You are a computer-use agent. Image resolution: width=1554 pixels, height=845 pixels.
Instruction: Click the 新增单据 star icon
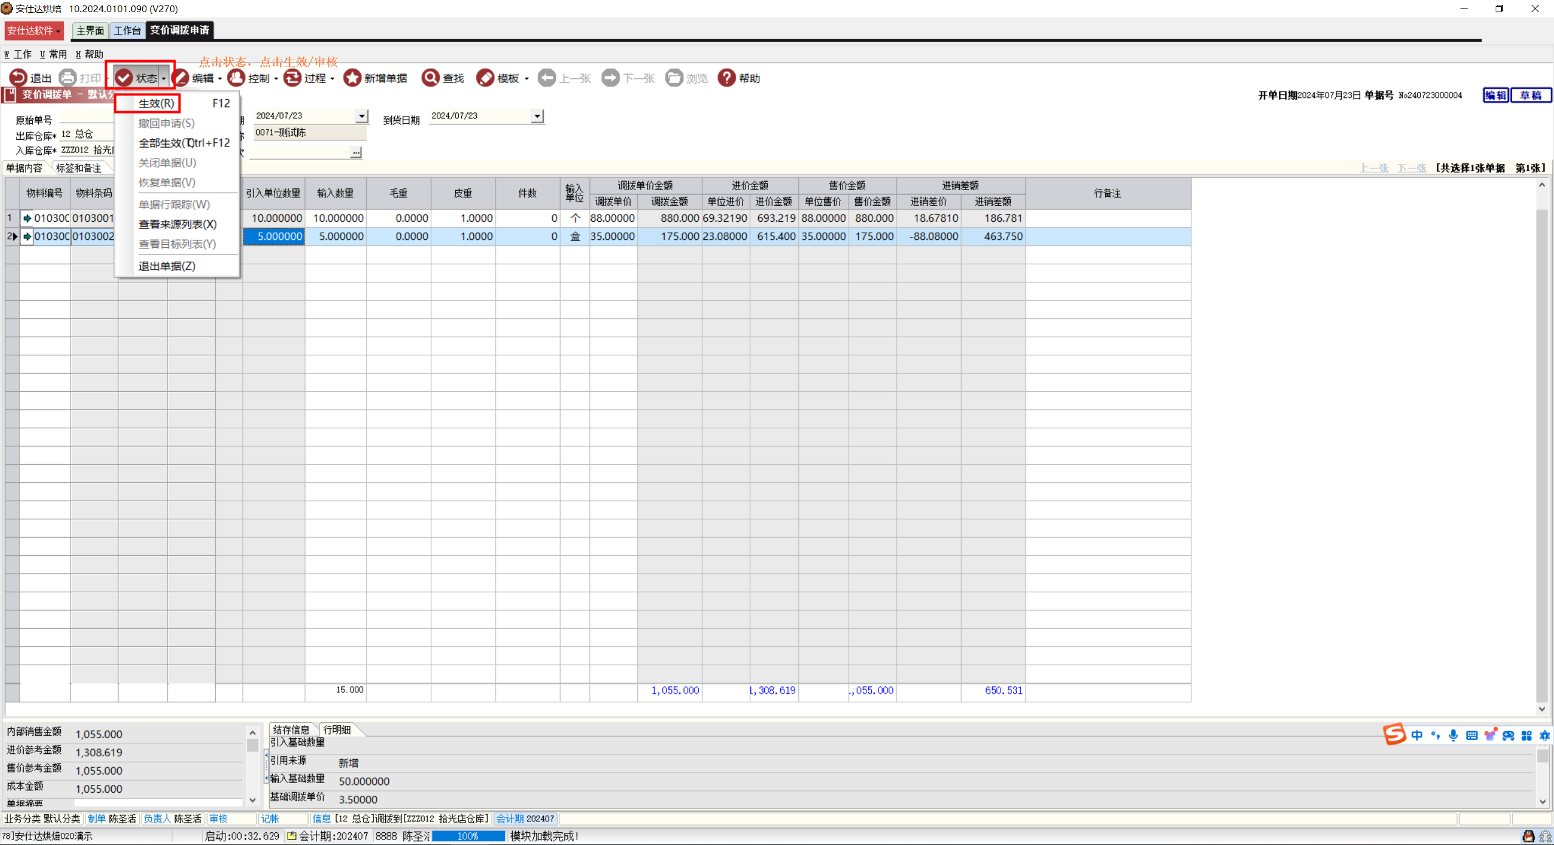(352, 78)
